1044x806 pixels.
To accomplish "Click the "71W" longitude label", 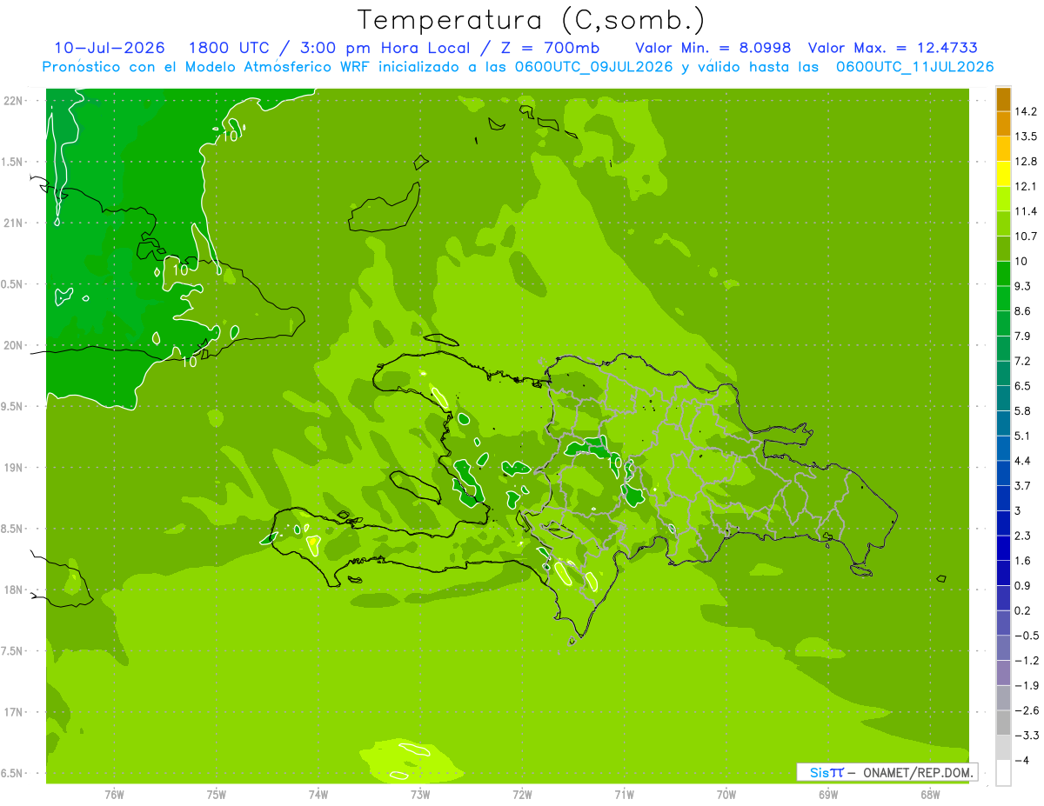I will coord(624,794).
